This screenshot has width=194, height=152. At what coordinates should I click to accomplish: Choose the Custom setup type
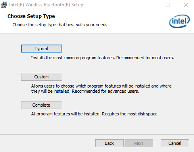click(x=42, y=77)
